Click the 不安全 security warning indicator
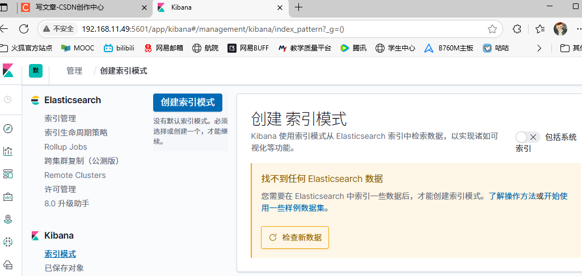Image resolution: width=582 pixels, height=276 pixels. [58, 29]
